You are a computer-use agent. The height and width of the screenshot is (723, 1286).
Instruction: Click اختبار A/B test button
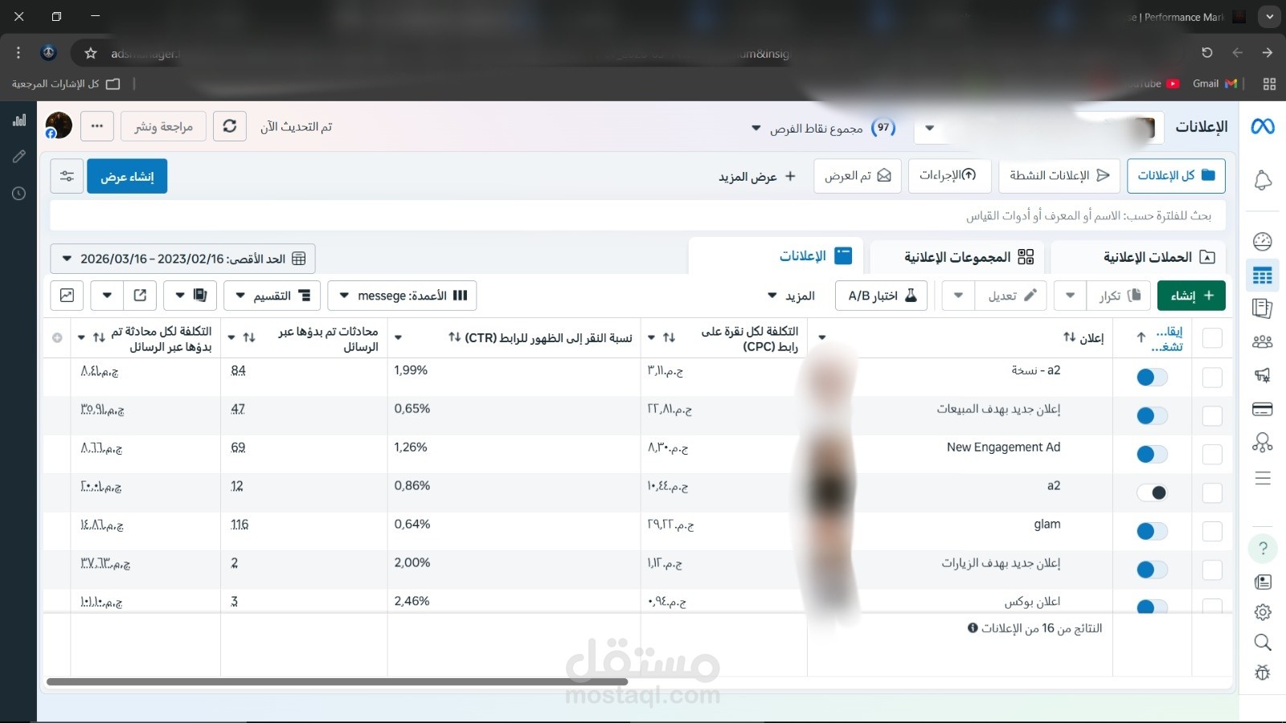882,296
